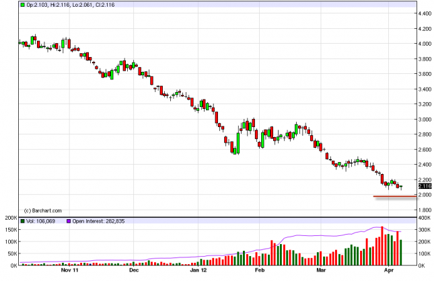Viewport: 434px width, 281px height.
Task: Click the Mar date label
Action: (x=321, y=270)
